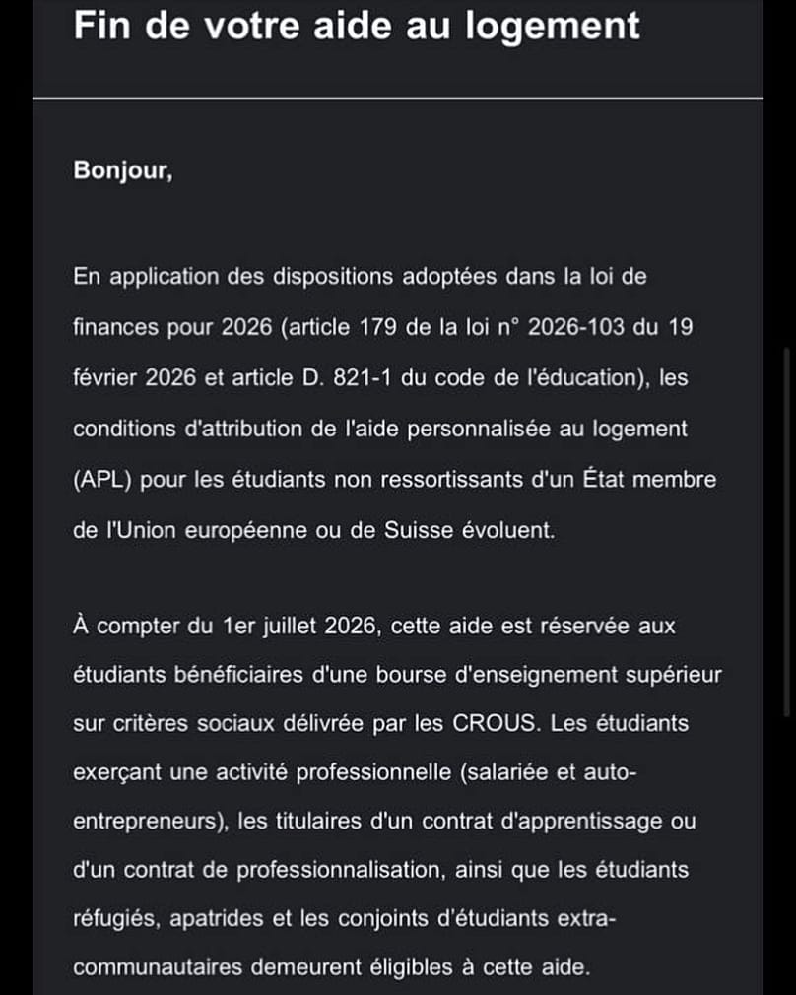Click the word "réfugiés" in last lines
The image size is (796, 995).
117,918
